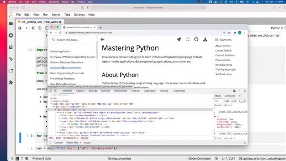Open DevTools three-dot more options menu
The image size is (286, 161).
click(x=240, y=91)
